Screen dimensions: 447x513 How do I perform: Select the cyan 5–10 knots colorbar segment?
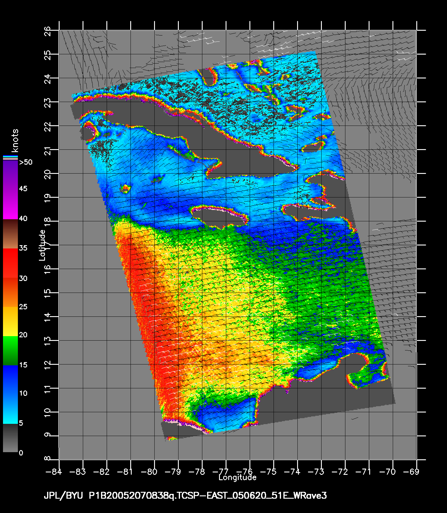pyautogui.click(x=10, y=409)
